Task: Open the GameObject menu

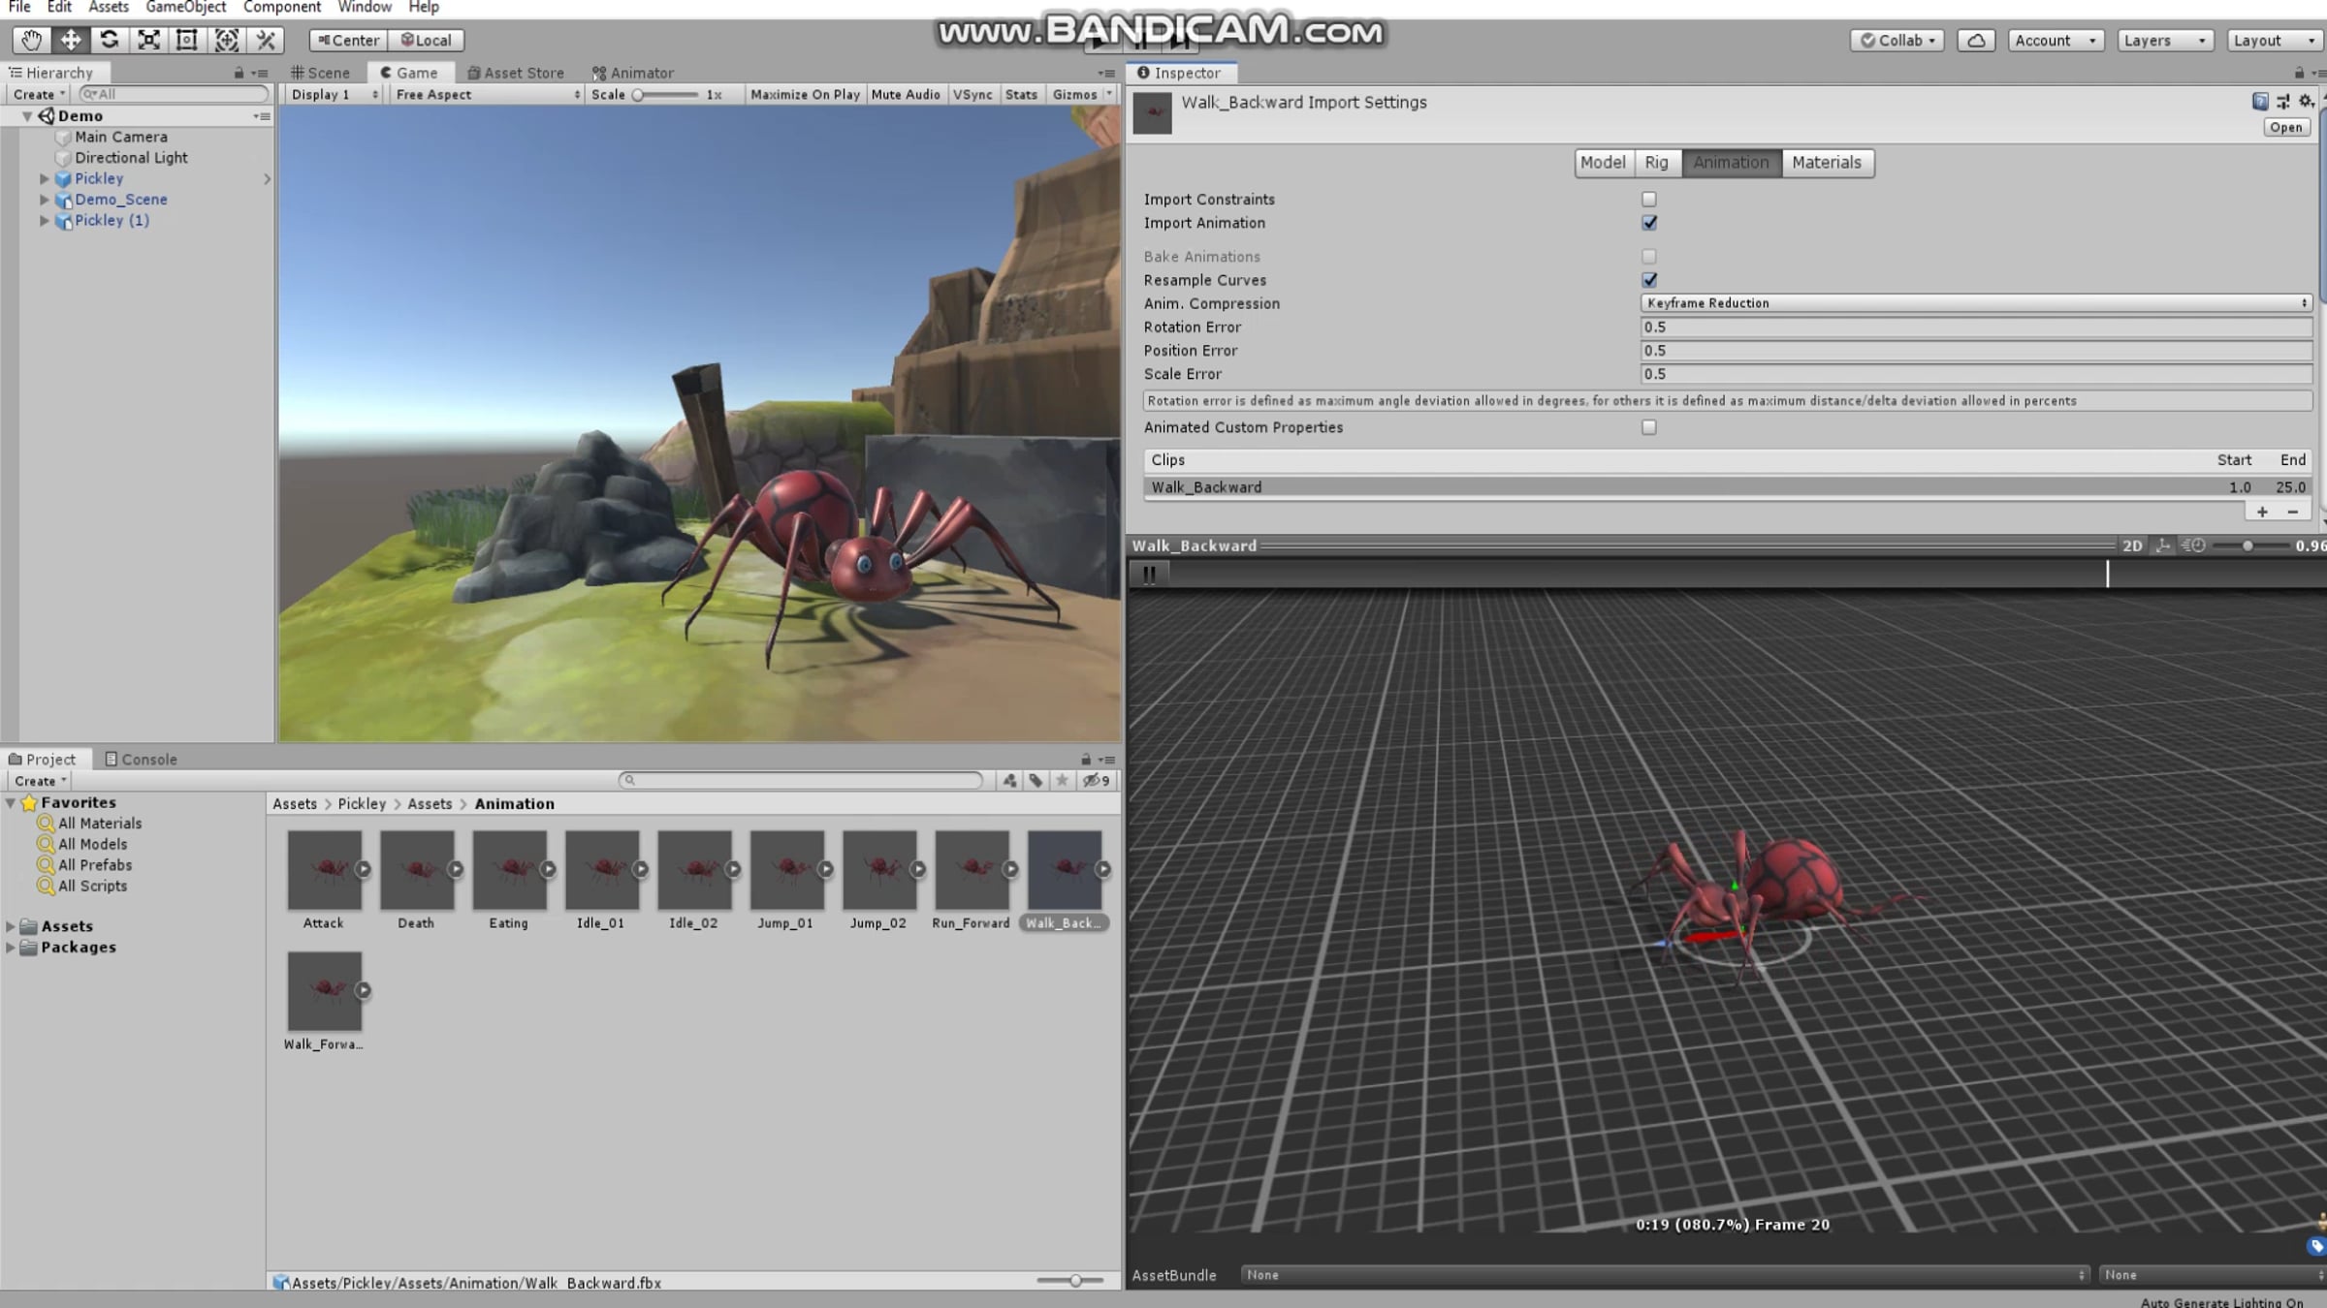Action: coord(185,8)
